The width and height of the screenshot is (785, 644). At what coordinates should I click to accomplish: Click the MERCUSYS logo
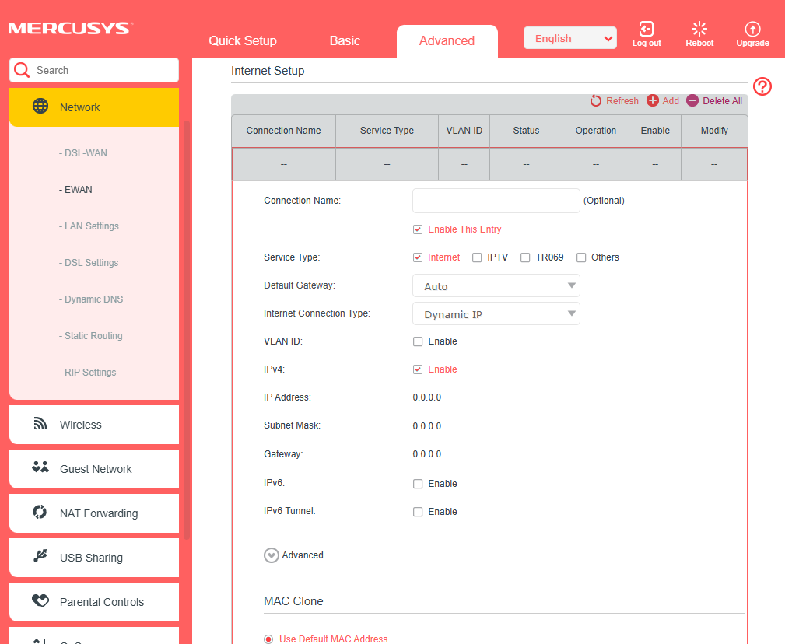(x=71, y=28)
